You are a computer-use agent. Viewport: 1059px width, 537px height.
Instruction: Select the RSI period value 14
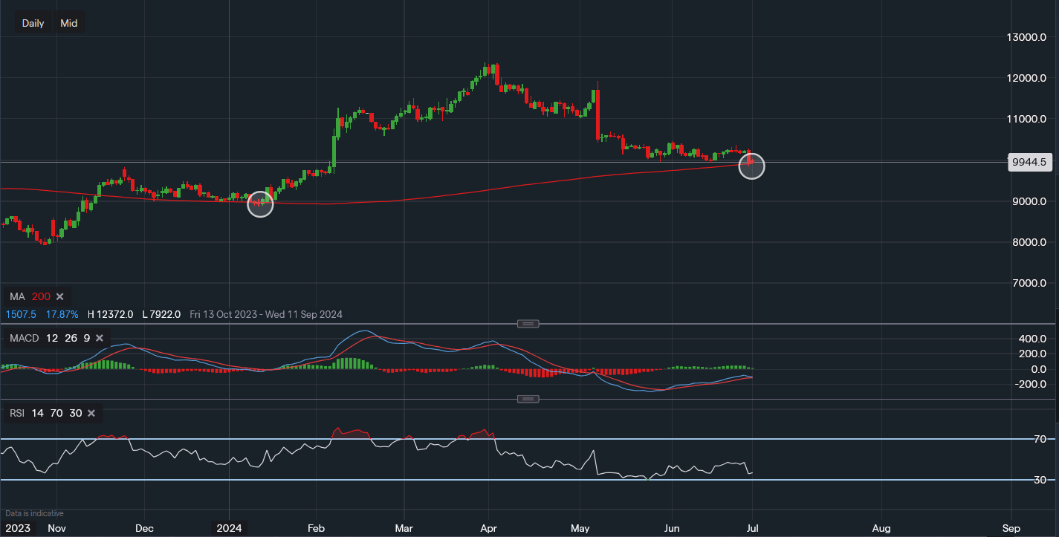(x=39, y=413)
